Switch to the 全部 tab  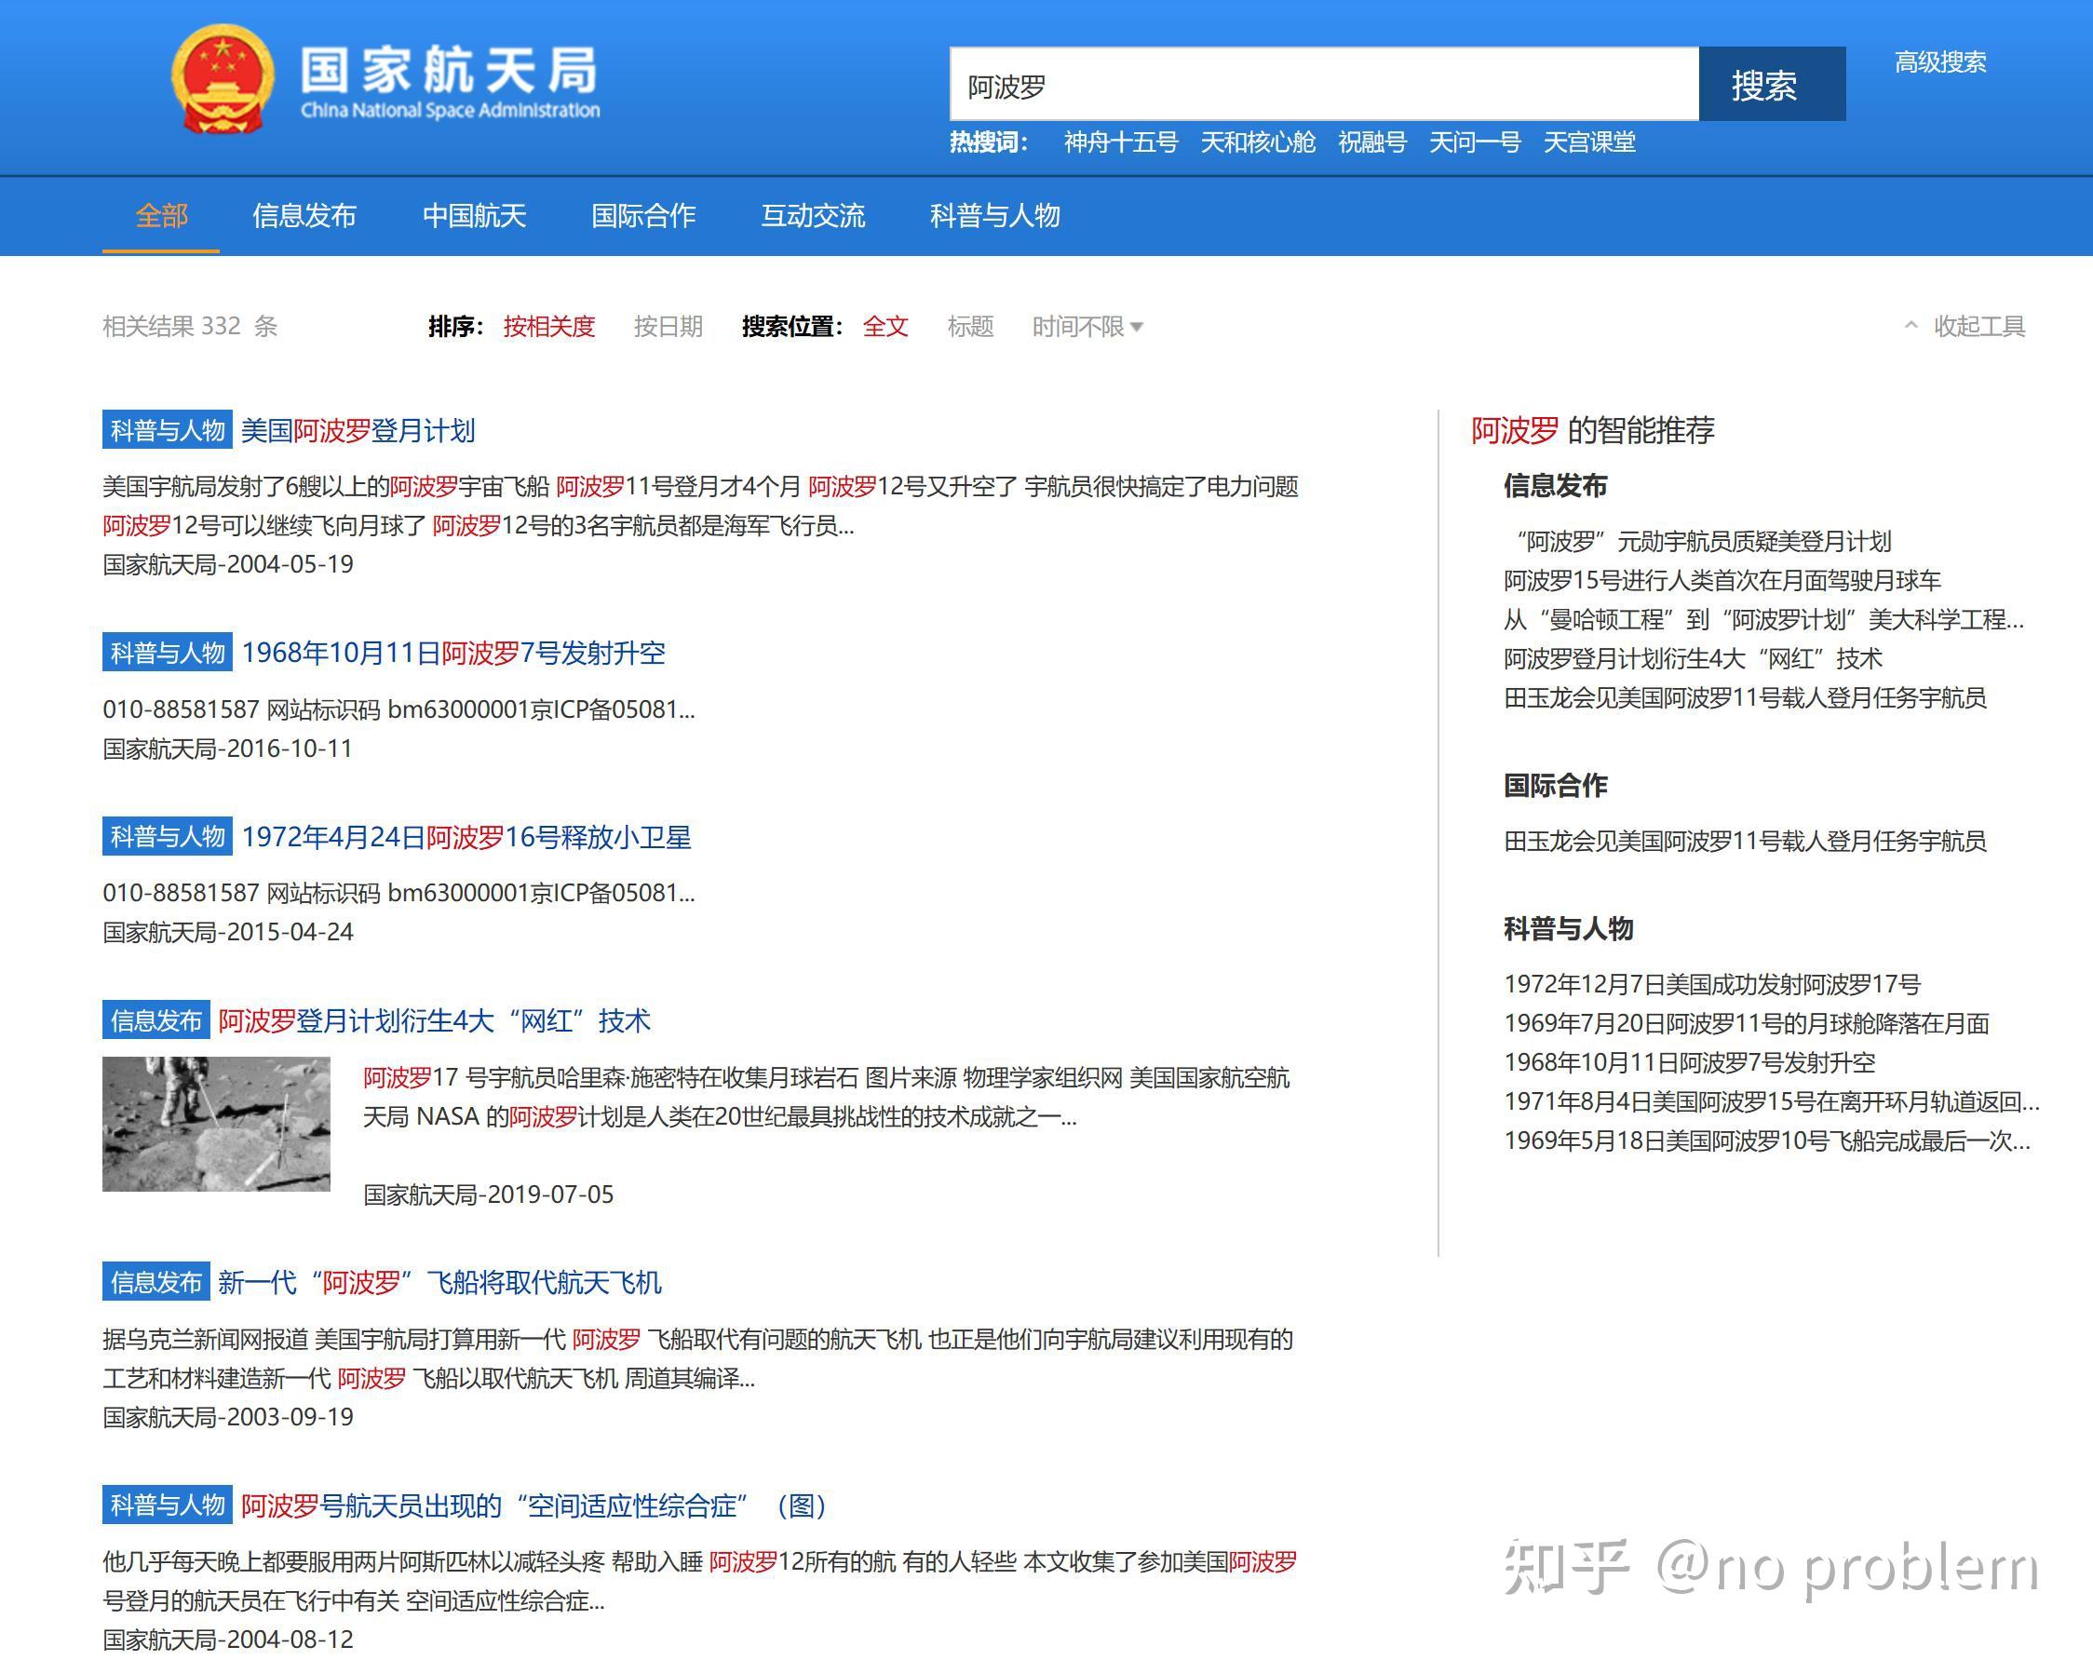tap(161, 215)
